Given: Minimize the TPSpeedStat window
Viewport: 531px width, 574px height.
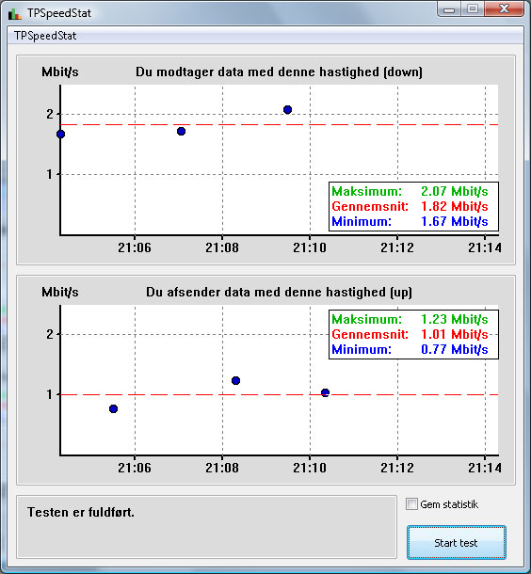Looking at the screenshot, I should pos(449,9).
